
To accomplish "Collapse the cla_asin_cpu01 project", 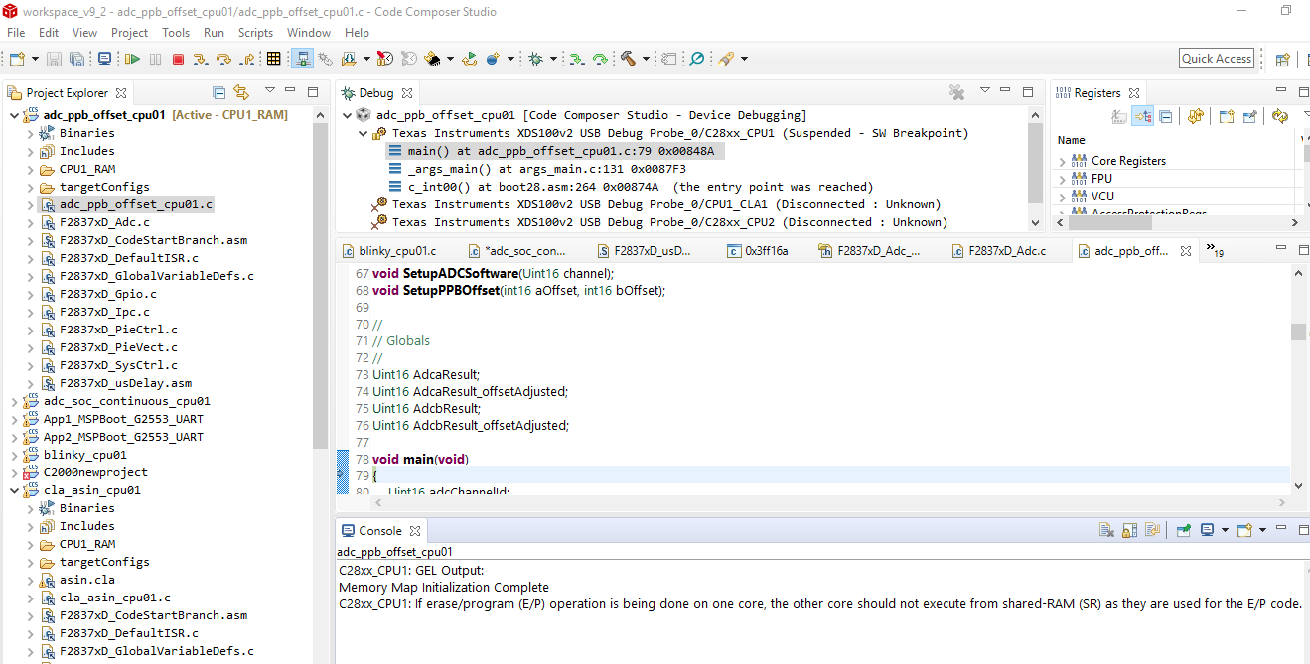I will click(13, 490).
